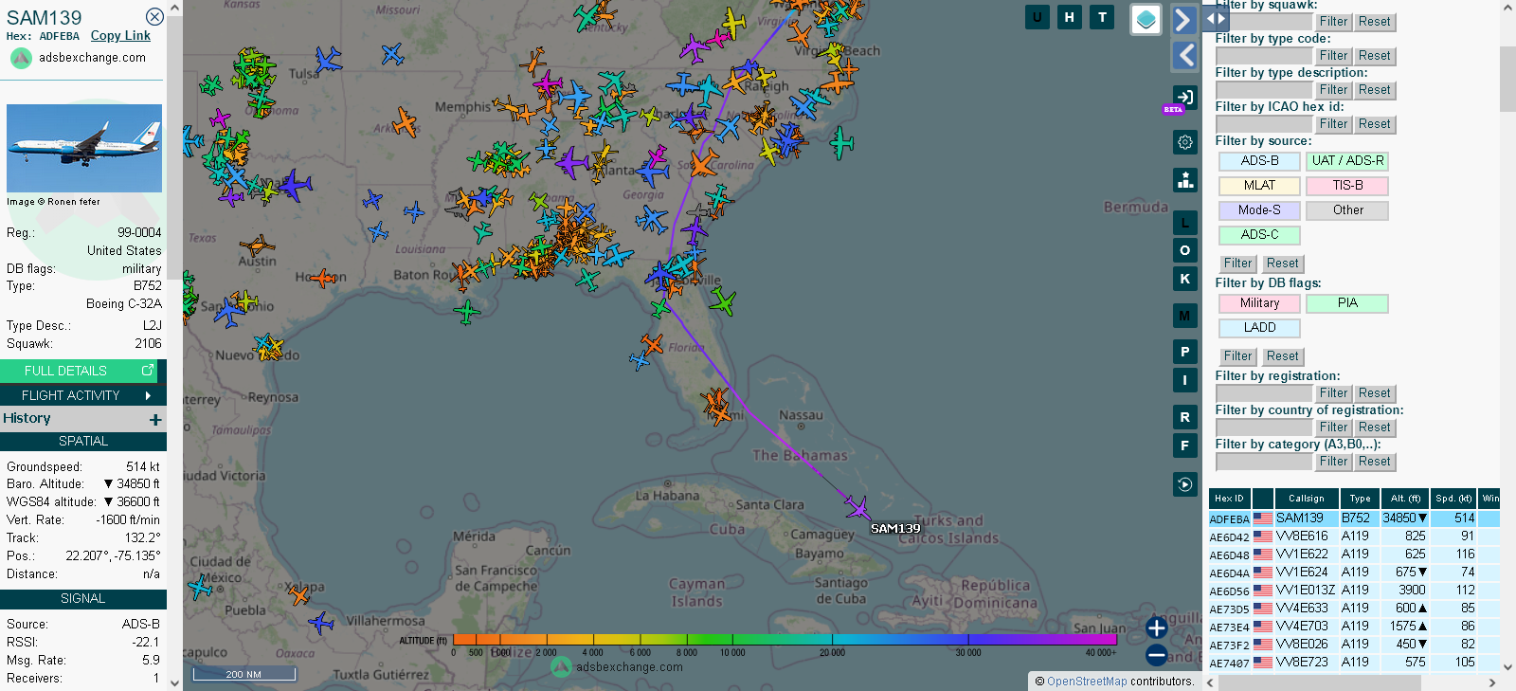Toggle the PIA DB flag filter
The width and height of the screenshot is (1516, 691).
(1347, 303)
